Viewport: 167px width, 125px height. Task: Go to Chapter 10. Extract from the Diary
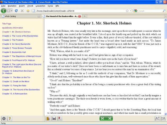coord(18,72)
